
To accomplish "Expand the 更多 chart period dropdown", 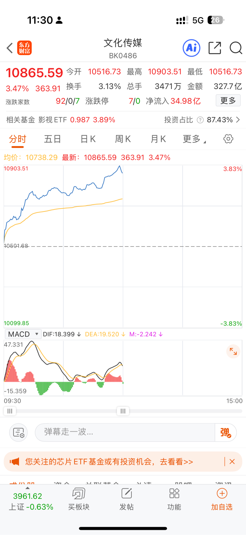I will coord(194,139).
